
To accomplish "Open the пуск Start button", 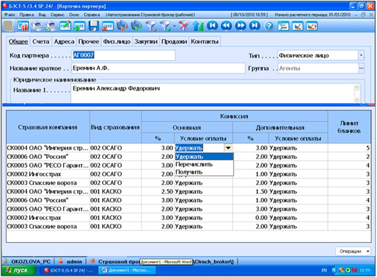I will pos(19,271).
